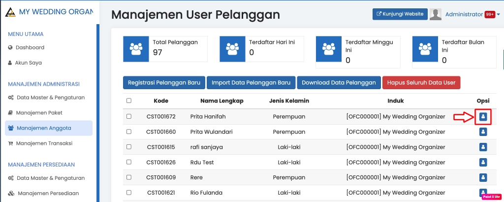Screen dimensions: 504x202
Task: Click Induk column header
Action: (x=396, y=101)
